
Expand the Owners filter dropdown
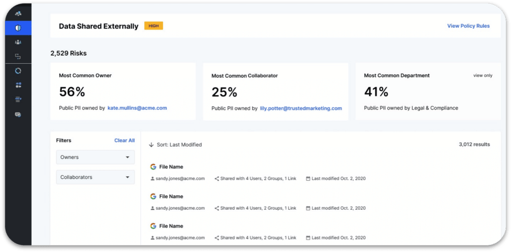pos(95,157)
